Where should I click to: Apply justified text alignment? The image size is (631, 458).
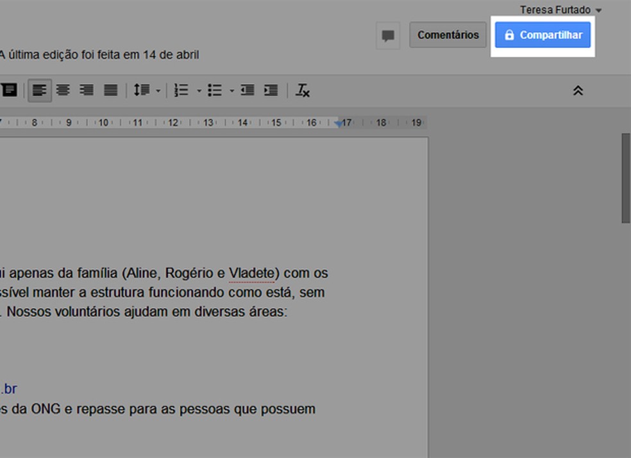(x=110, y=90)
